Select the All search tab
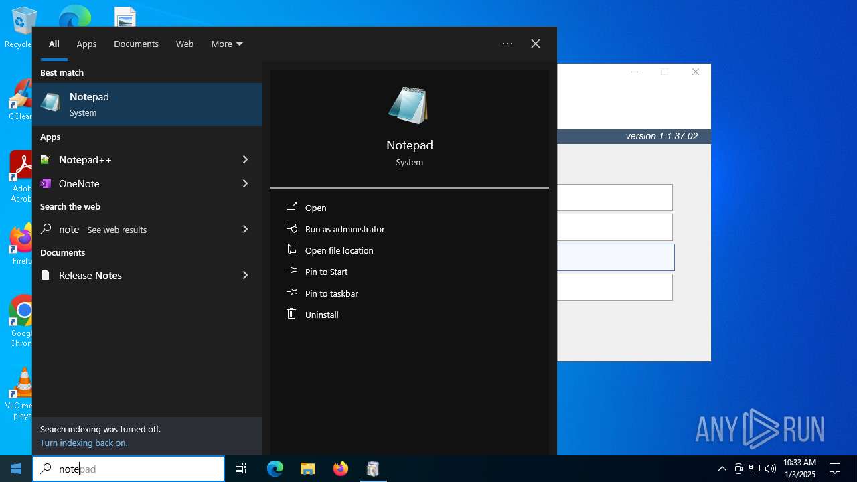 54,44
